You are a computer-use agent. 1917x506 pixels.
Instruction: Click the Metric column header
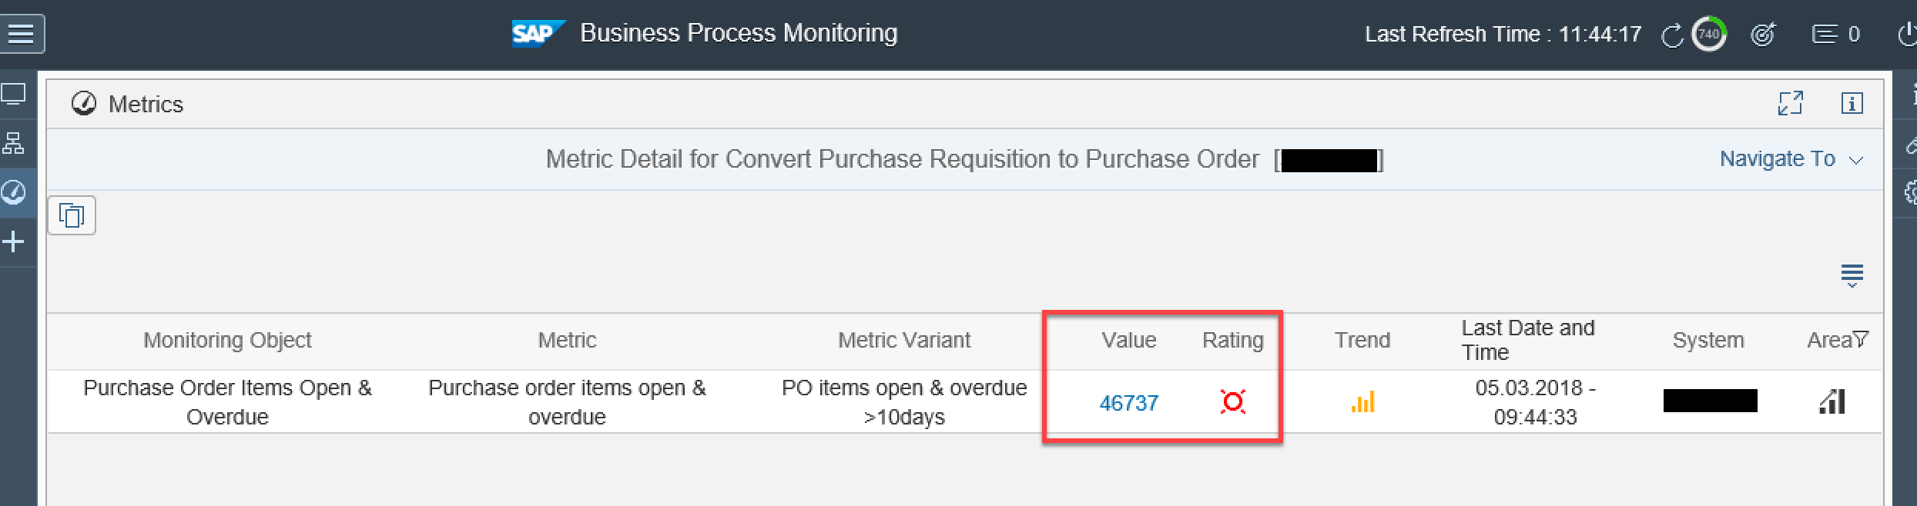pyautogui.click(x=567, y=341)
